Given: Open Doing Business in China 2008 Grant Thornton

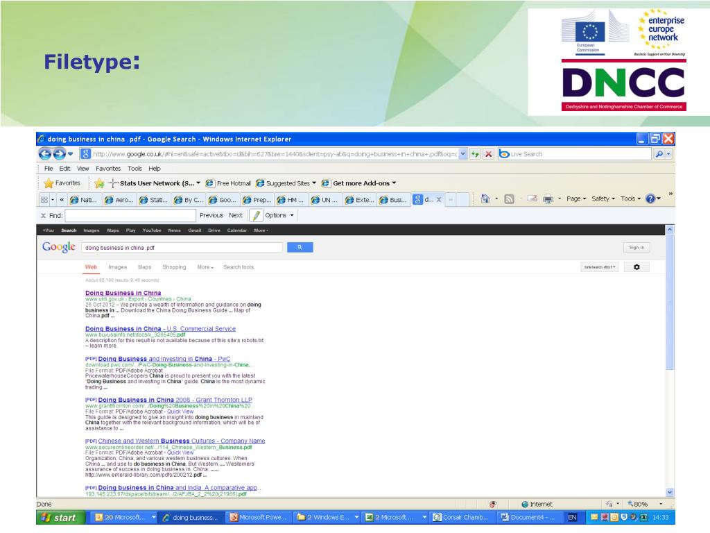Looking at the screenshot, I should (x=175, y=400).
